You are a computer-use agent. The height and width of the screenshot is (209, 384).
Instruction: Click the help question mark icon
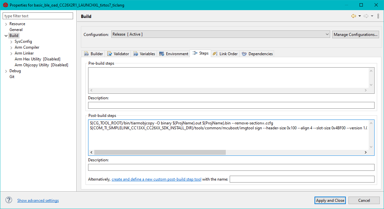[8, 200]
